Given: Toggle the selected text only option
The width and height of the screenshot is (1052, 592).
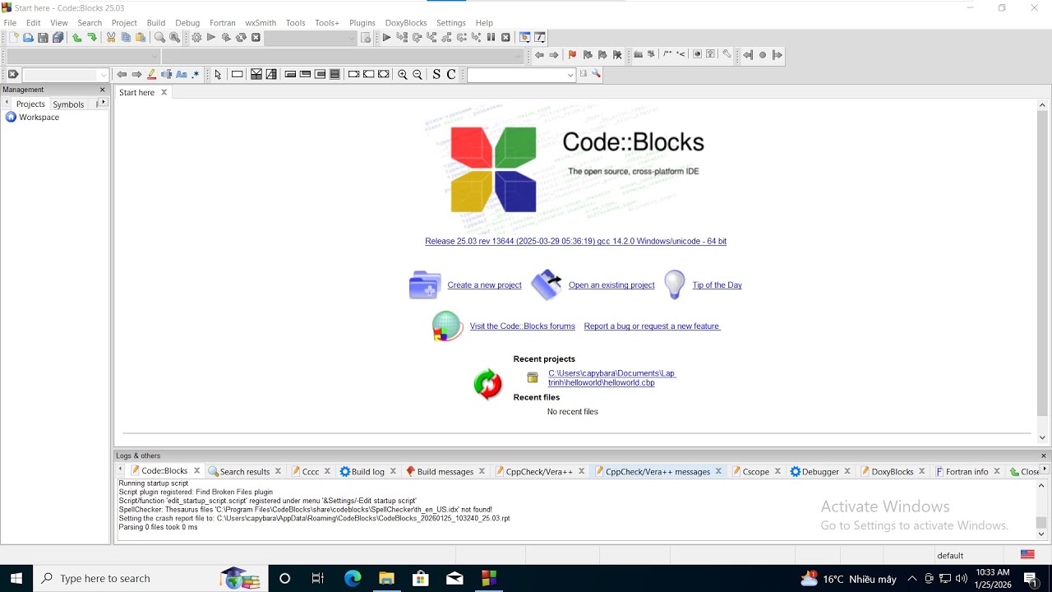Looking at the screenshot, I should coord(167,75).
